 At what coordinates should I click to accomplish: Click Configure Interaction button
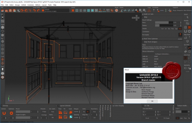162,54
